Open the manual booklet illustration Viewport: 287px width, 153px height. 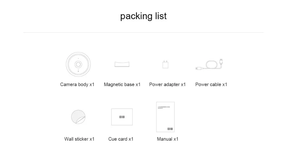[165, 117]
